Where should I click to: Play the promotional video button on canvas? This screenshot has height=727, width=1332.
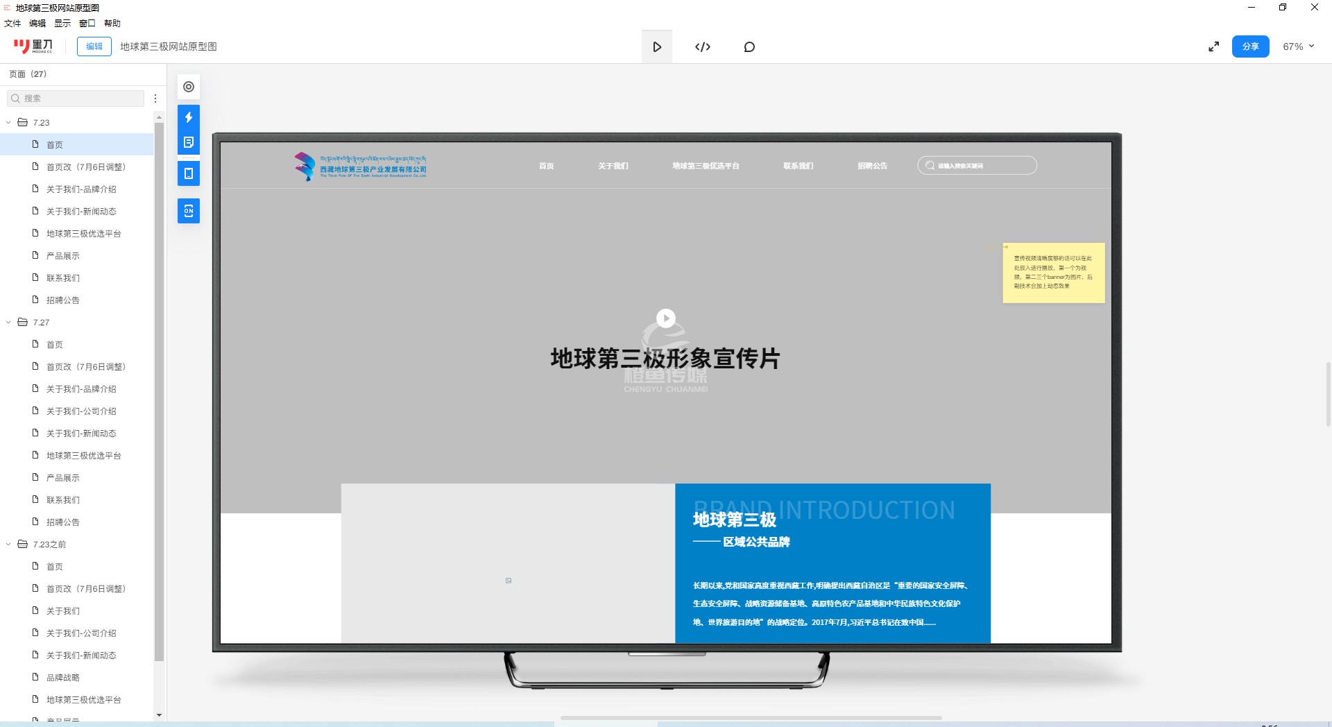(666, 318)
